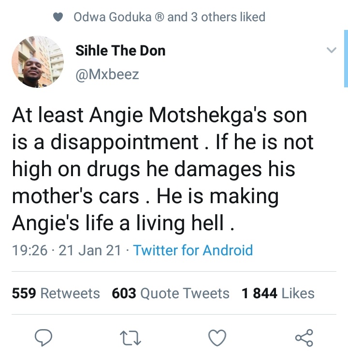This screenshot has width=348, height=360.
Task: Show the 1 844 Likes list
Action: pyautogui.click(x=278, y=293)
